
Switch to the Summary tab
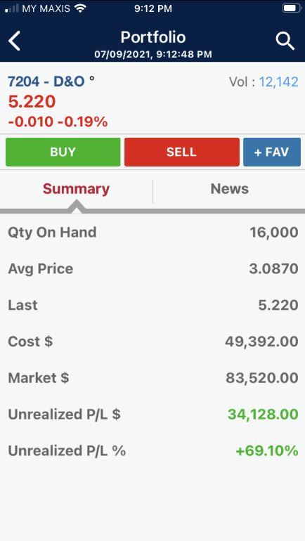(x=76, y=189)
